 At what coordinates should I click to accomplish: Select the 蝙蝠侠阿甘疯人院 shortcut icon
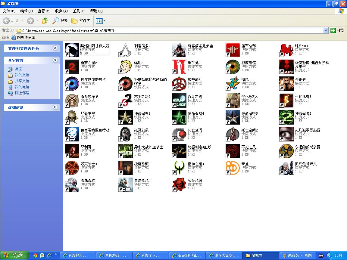click(72, 50)
